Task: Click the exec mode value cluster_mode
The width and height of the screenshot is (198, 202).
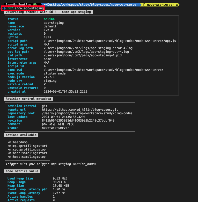Action: pyautogui.click(x=55, y=73)
